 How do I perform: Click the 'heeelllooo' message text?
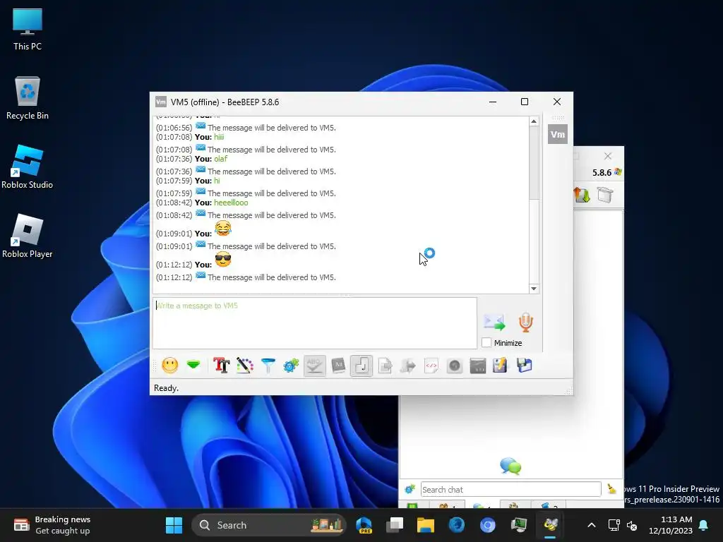coord(231,203)
